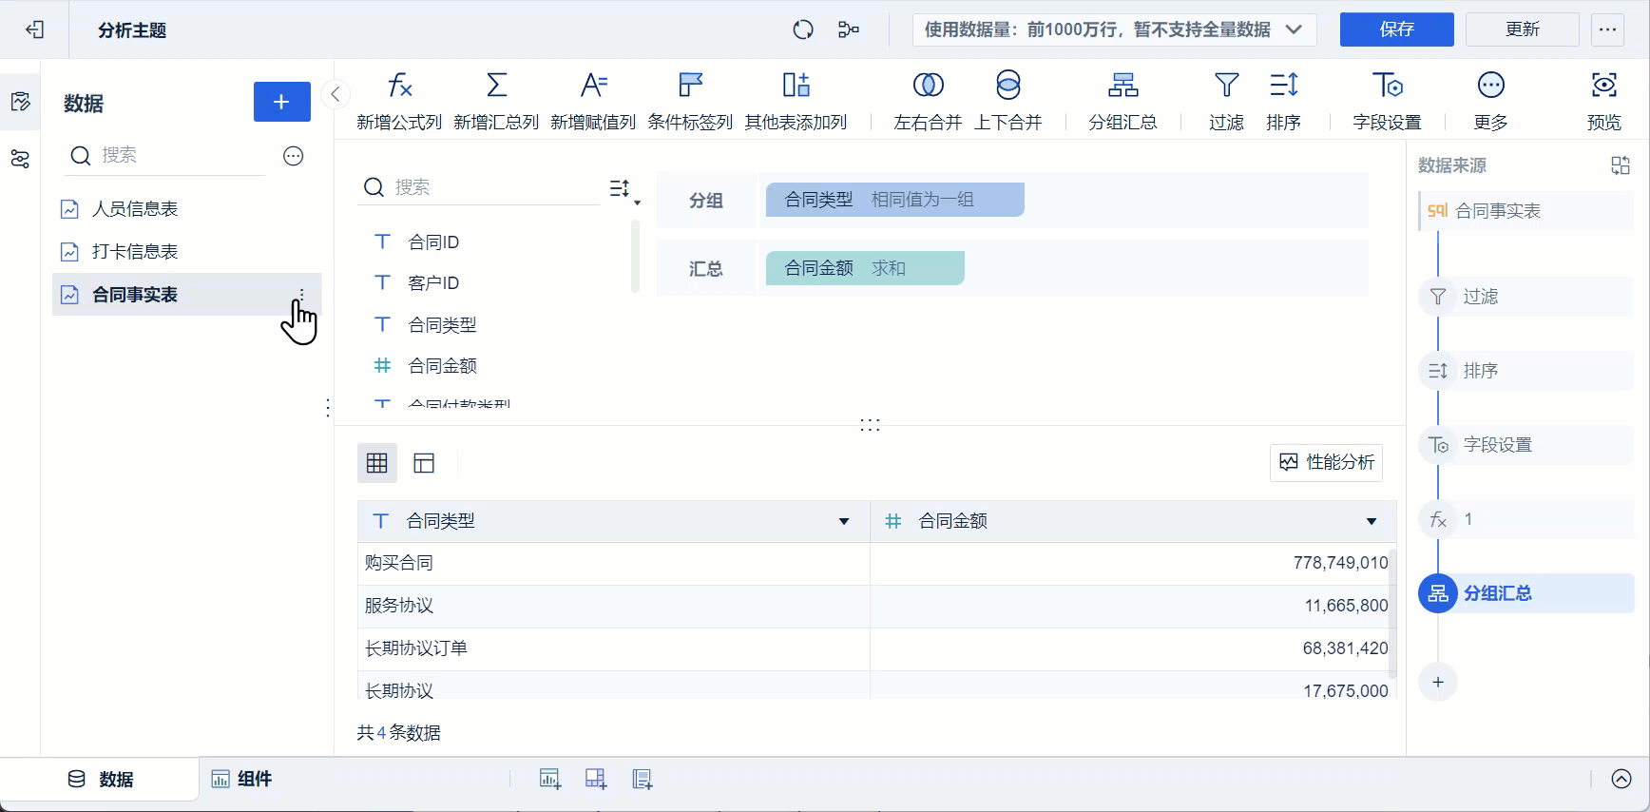Click the 购买合同 cell
This screenshot has height=812, width=1650.
click(x=614, y=563)
